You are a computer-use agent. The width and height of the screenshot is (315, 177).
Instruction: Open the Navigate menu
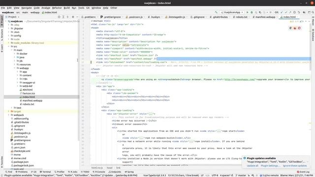point(27,8)
